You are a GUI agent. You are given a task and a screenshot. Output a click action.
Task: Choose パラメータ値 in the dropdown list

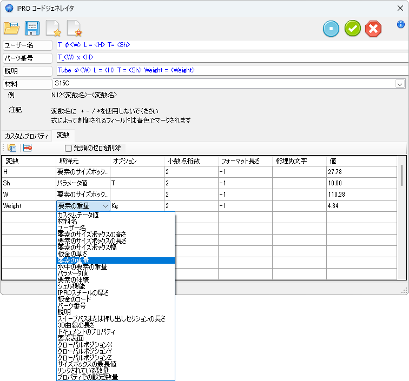pos(116,273)
